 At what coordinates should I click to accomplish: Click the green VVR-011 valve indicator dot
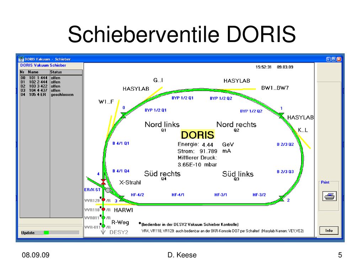(103, 226)
